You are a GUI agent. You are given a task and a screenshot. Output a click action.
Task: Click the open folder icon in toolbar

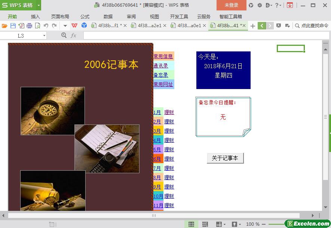(x=4, y=26)
